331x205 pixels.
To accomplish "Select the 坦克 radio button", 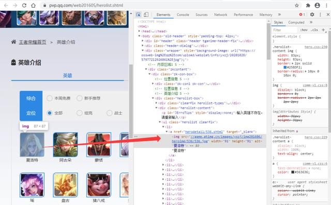I will point(79,113).
